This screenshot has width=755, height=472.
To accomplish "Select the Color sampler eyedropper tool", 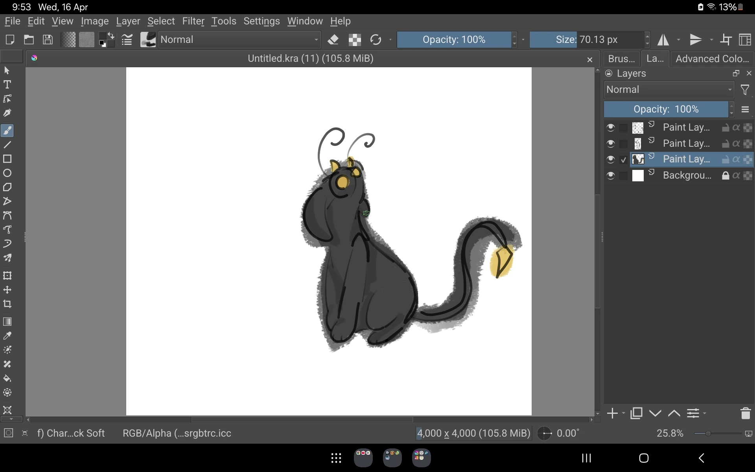I will click(x=7, y=336).
